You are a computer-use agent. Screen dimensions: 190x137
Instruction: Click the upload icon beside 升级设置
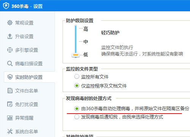point(10,36)
